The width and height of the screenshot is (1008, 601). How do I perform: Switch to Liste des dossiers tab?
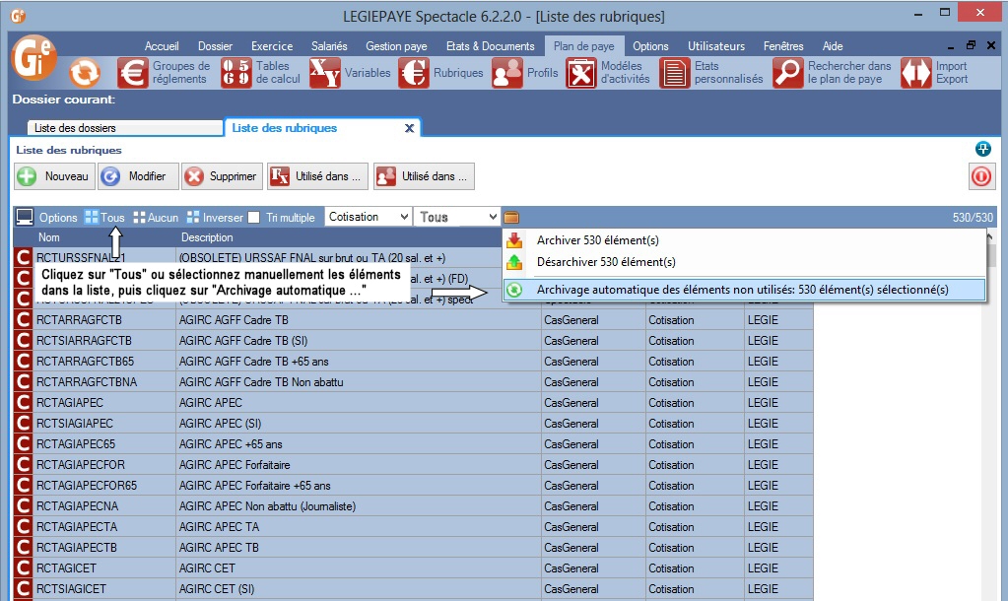coord(118,128)
